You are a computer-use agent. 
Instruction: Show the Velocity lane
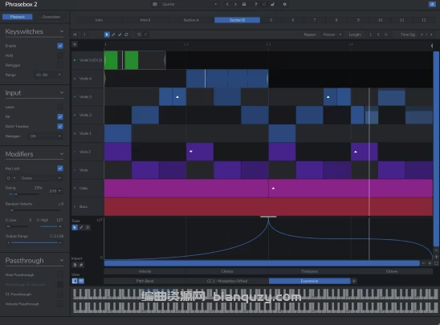click(145, 271)
